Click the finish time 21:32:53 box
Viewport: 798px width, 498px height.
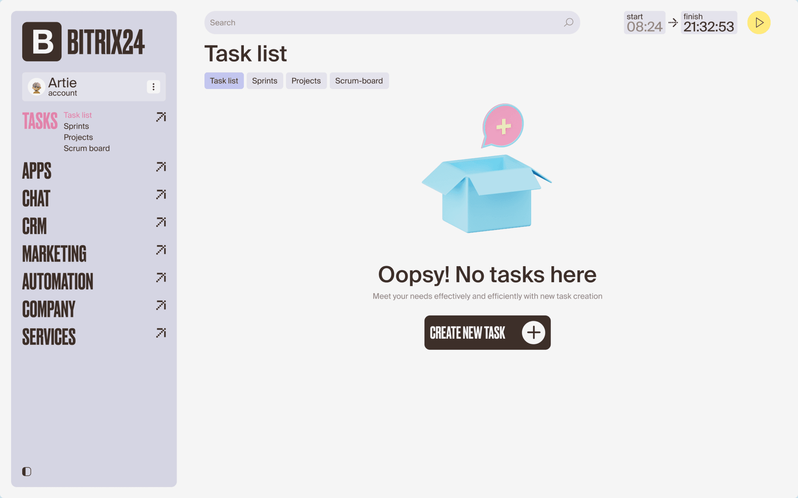tap(709, 23)
